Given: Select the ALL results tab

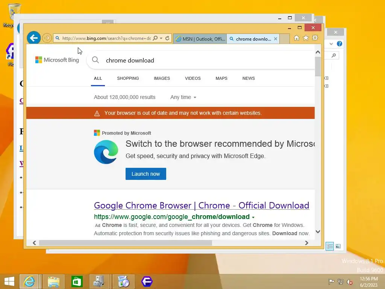Looking at the screenshot, I should (98, 78).
